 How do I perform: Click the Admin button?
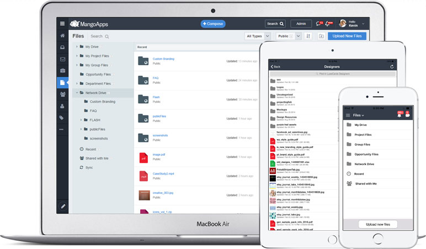301,24
